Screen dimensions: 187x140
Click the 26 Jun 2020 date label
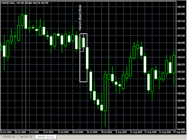20,132
